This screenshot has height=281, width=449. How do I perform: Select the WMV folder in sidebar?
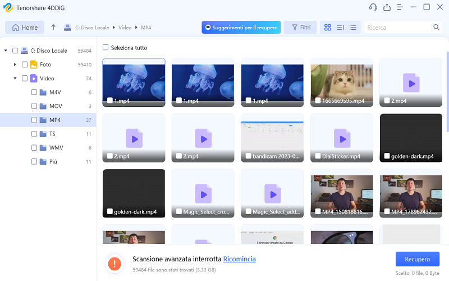[x=55, y=148]
